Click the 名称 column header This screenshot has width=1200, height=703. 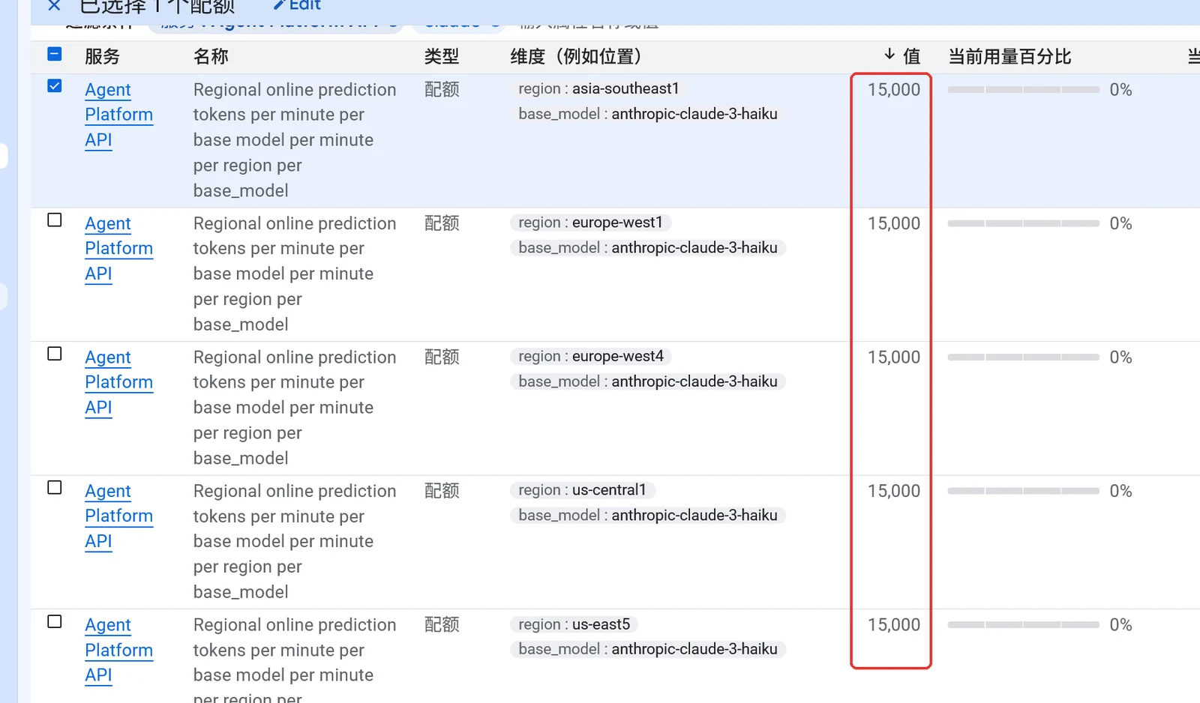[211, 56]
